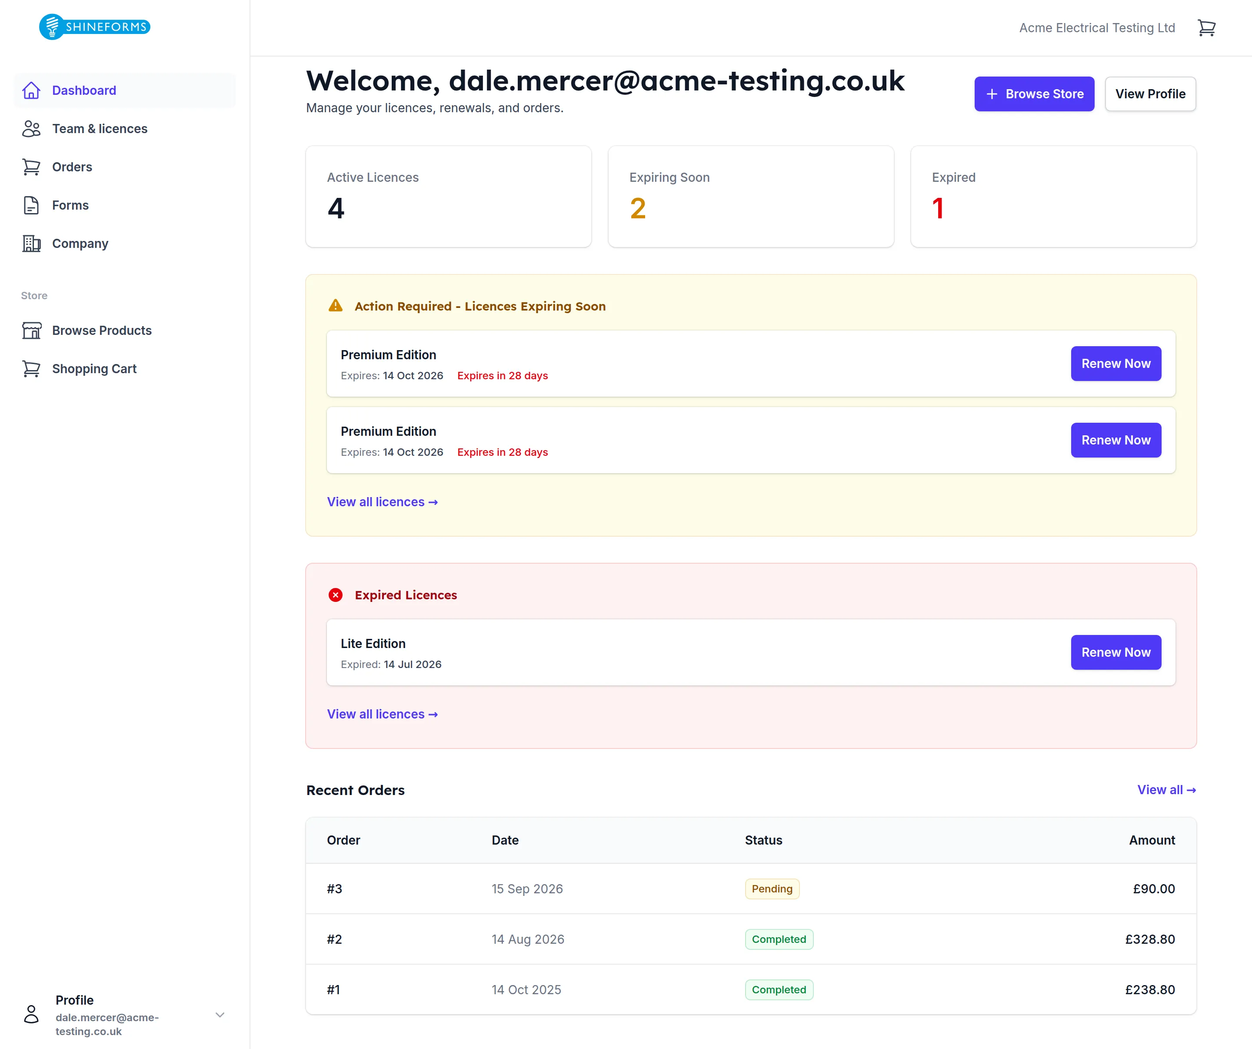This screenshot has width=1252, height=1049.
Task: Open the Dashboard menu item
Action: [x=125, y=90]
